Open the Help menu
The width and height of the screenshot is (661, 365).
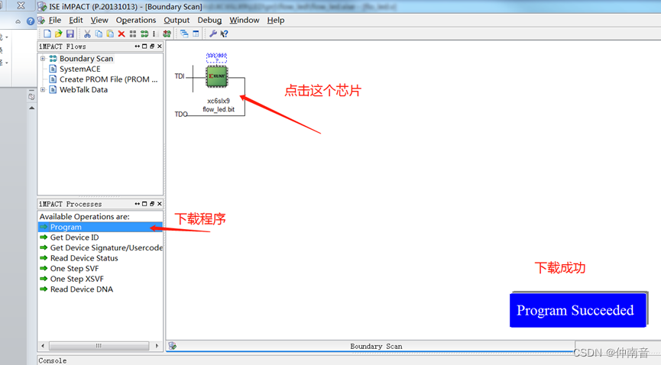(276, 20)
